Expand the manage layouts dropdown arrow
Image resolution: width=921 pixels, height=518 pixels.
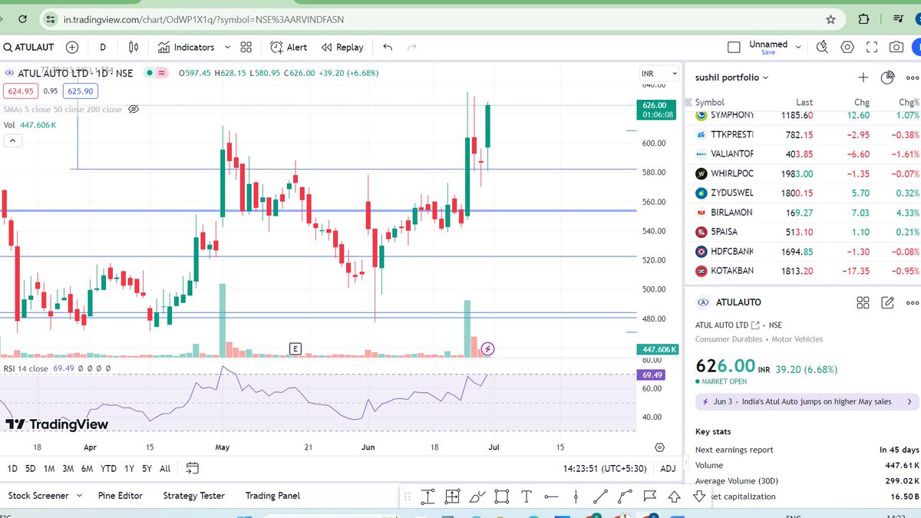799,47
